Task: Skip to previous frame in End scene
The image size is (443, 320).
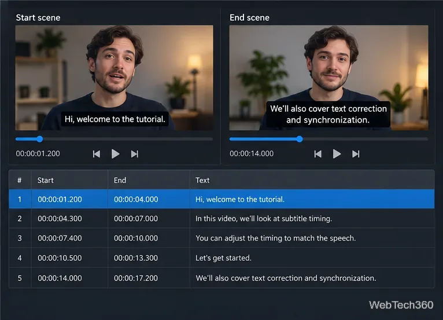Action: click(x=318, y=154)
